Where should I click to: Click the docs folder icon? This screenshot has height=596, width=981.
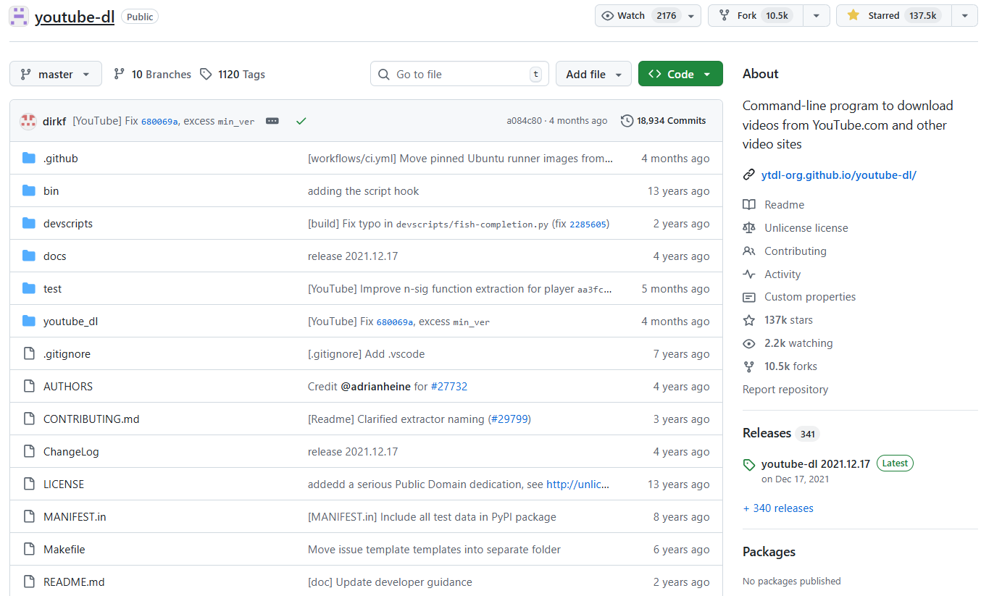coord(29,256)
